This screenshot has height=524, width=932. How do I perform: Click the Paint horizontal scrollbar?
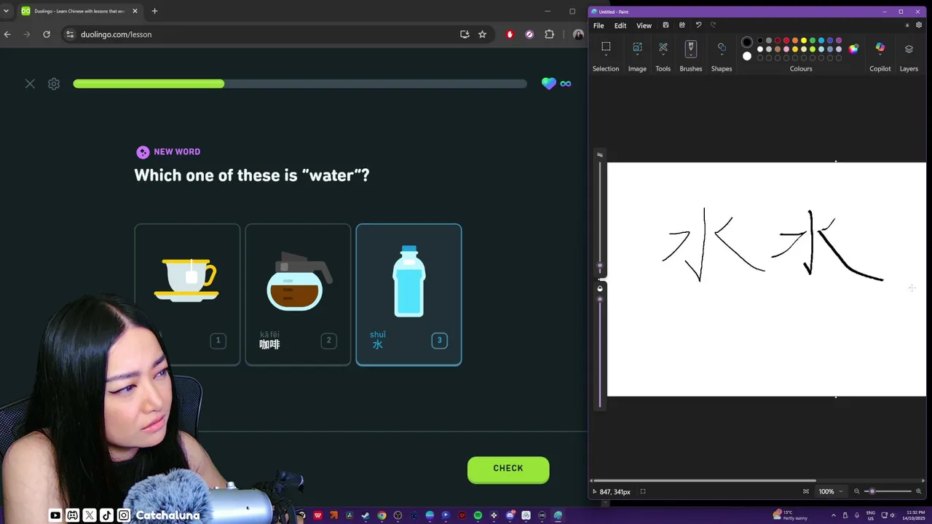(706, 480)
